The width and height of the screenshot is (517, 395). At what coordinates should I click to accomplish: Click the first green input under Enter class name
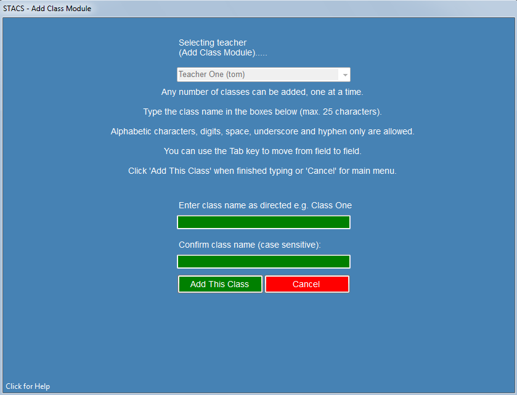pos(263,222)
